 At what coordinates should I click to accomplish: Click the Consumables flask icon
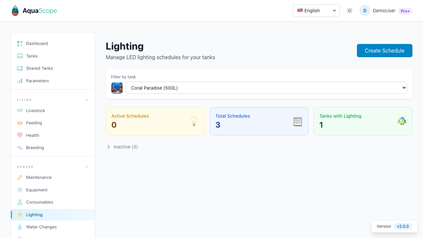20,202
